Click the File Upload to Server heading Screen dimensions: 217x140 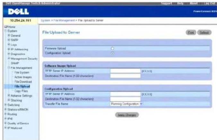click(61, 32)
